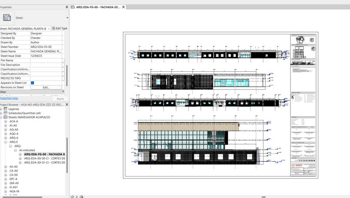This screenshot has height=198, width=350.
Task: Click the Schedules/Quantities icon in browser
Action: (5, 113)
